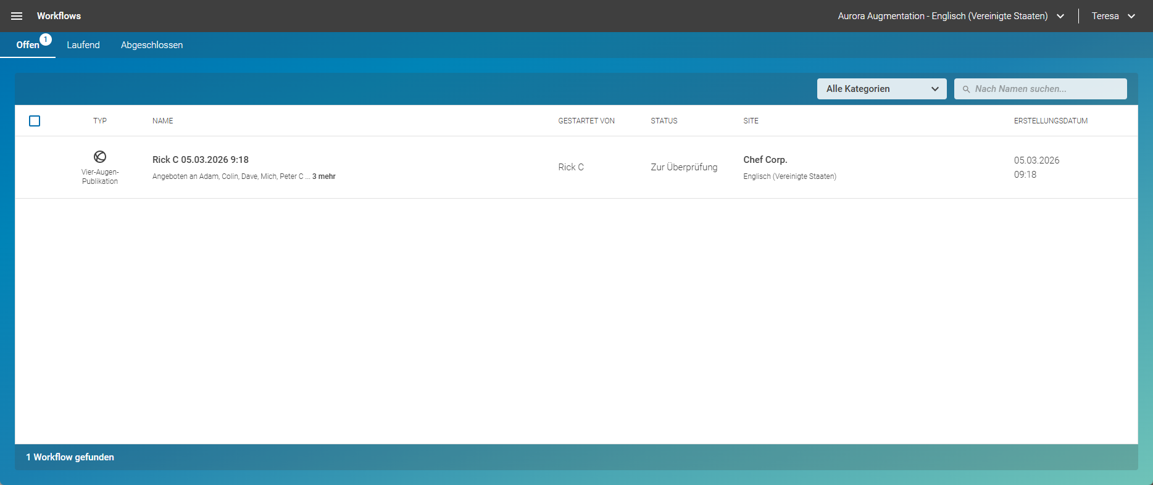Sort by the TYP column header
Viewport: 1153px width, 485px height.
tap(100, 121)
